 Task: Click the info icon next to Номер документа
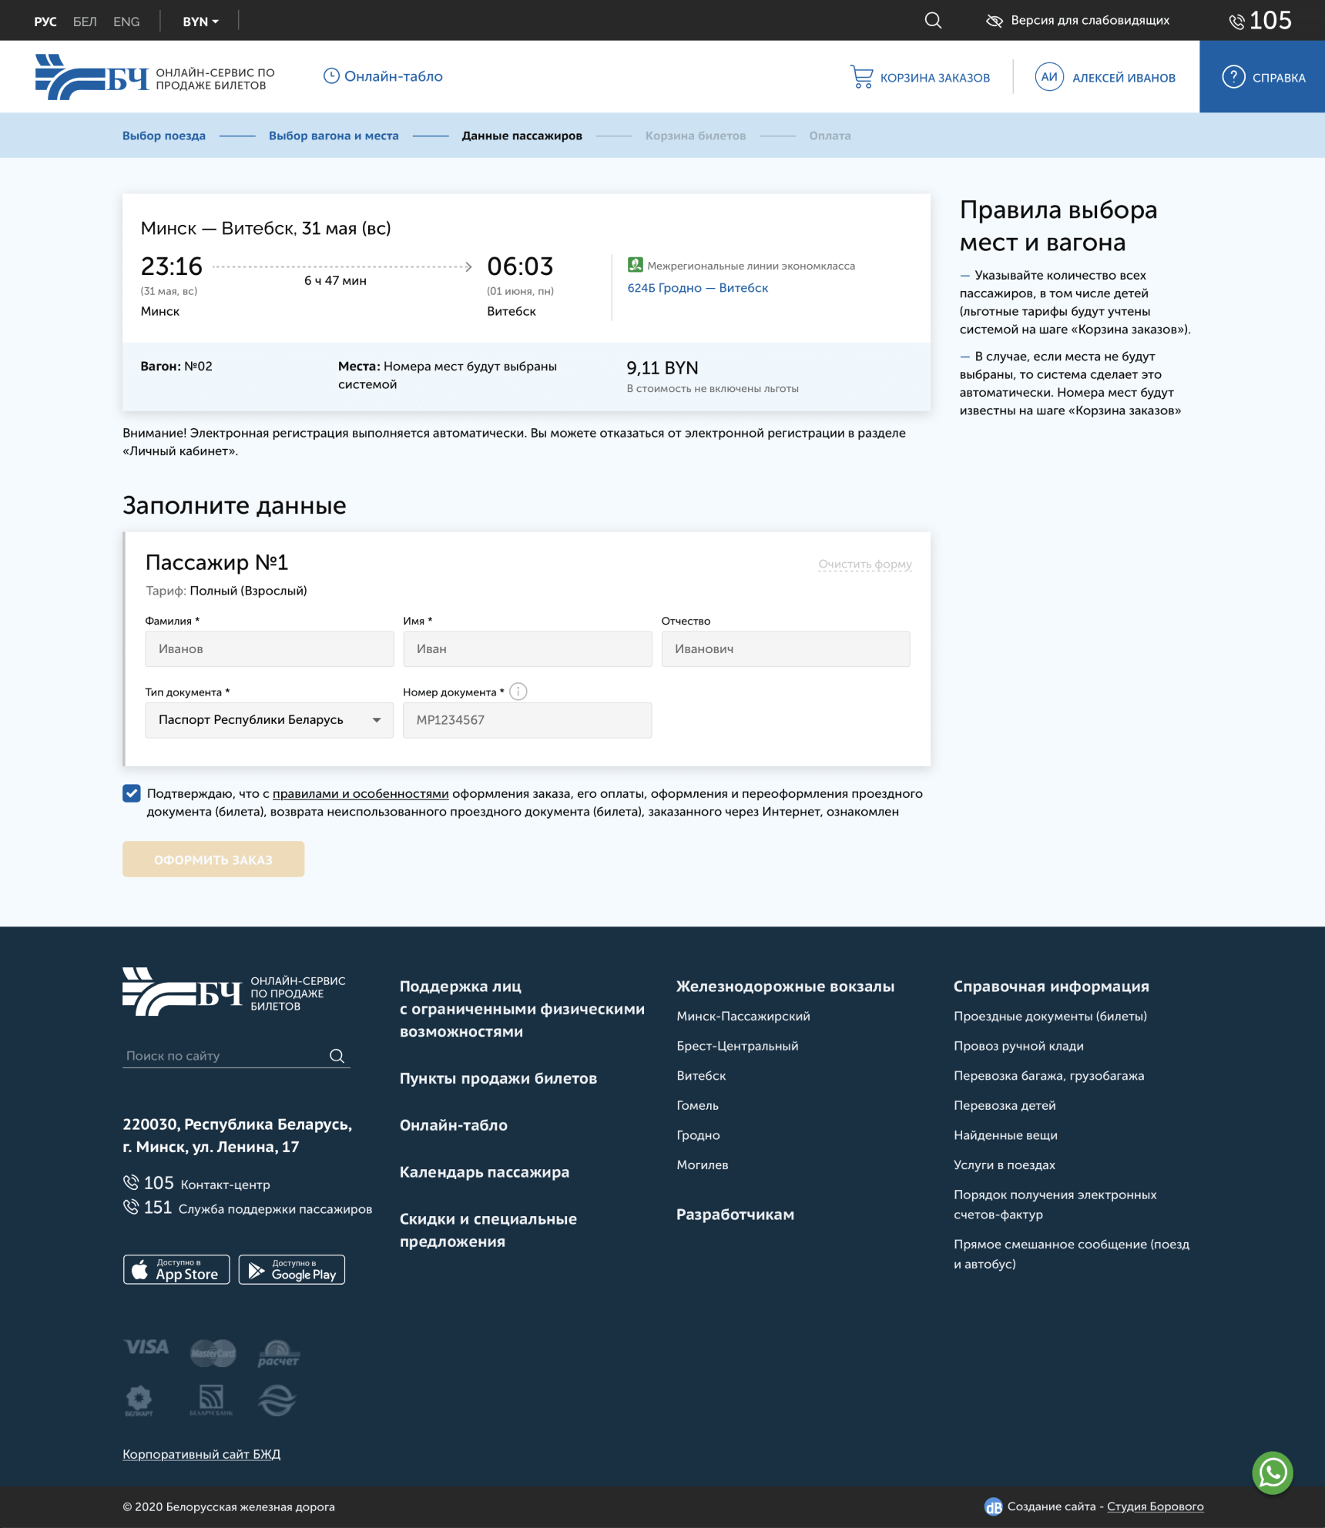pos(518,692)
